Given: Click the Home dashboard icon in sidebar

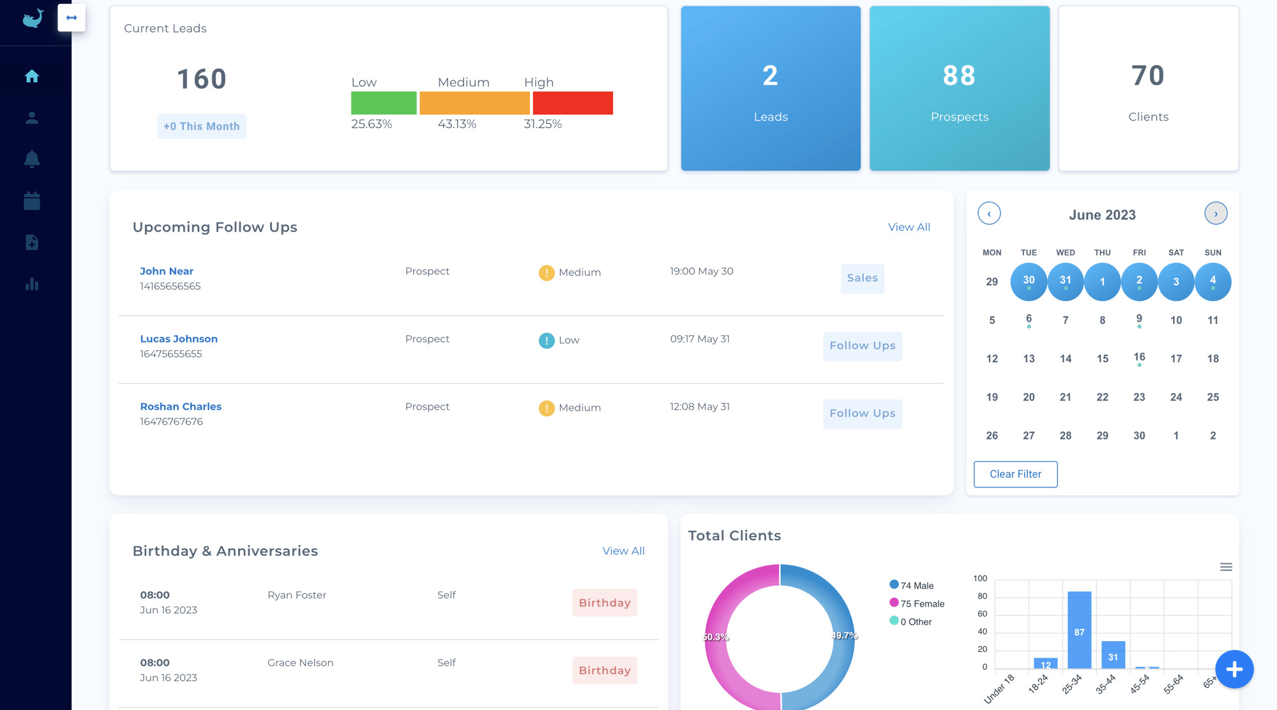Looking at the screenshot, I should (31, 75).
